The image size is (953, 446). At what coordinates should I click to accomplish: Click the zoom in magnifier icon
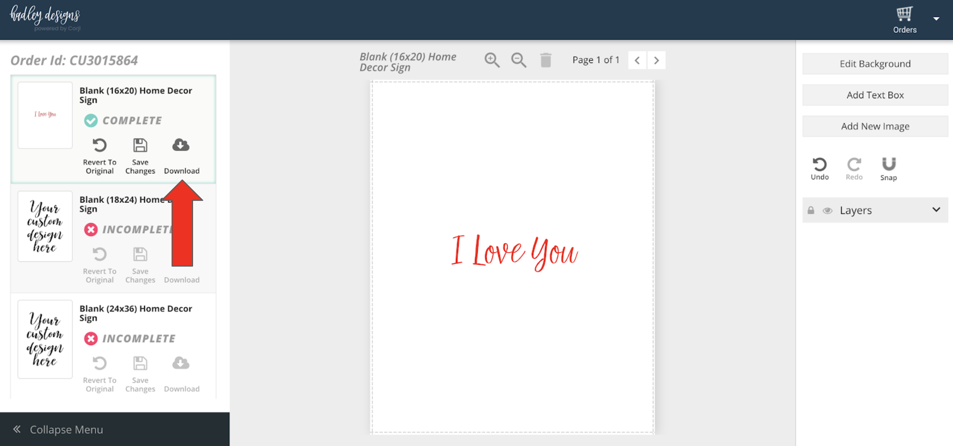coord(492,60)
